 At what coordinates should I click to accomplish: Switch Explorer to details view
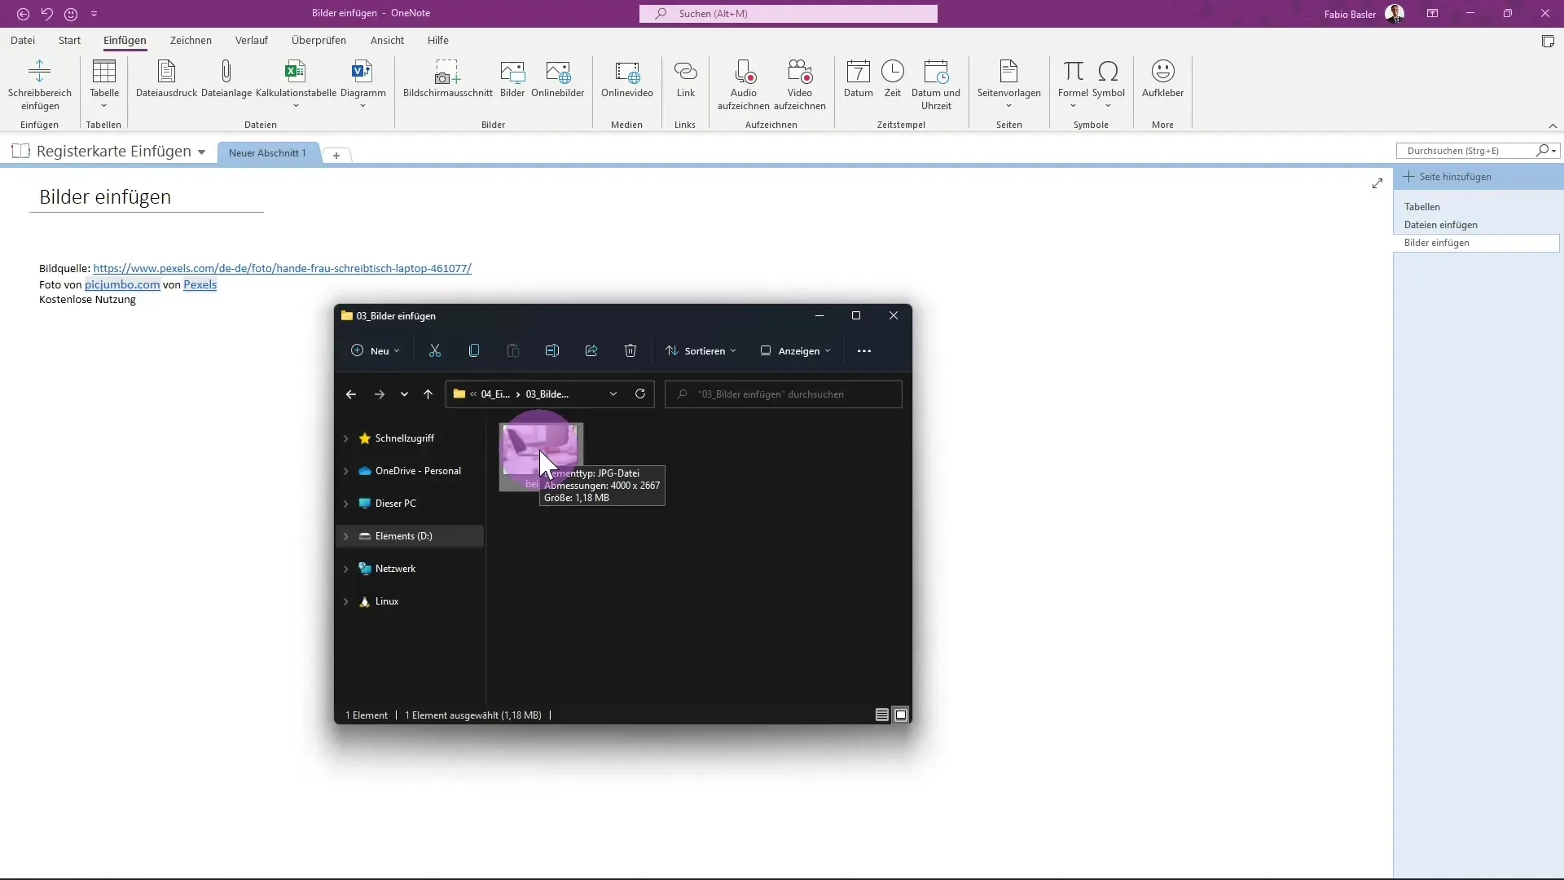882,715
